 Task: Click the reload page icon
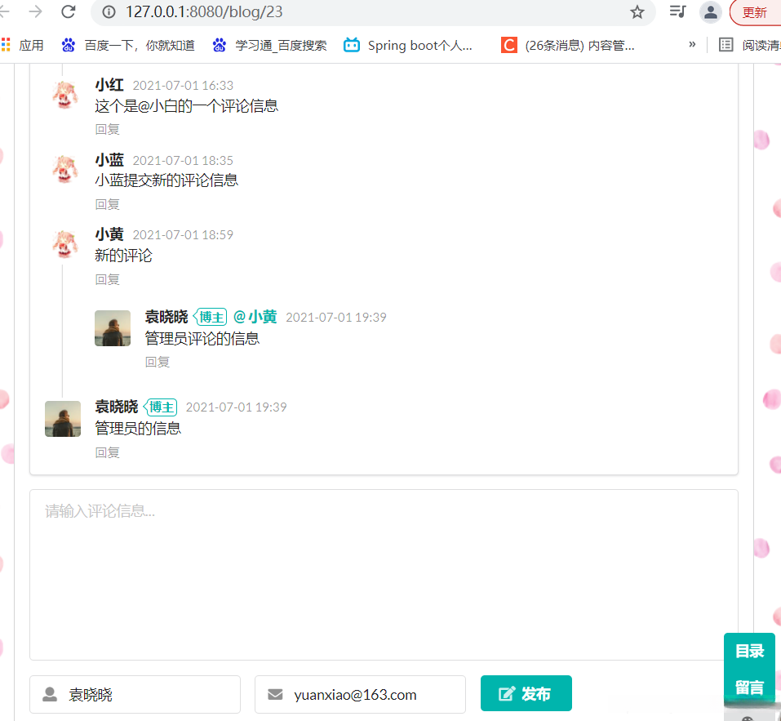click(x=69, y=12)
